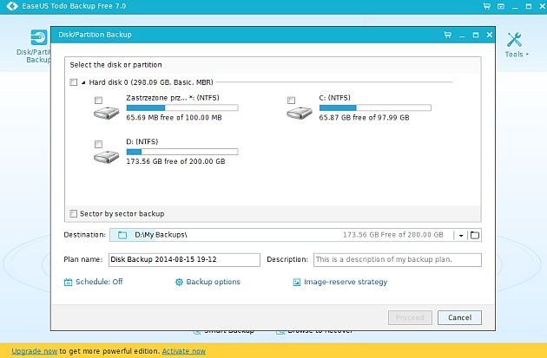This screenshot has width=547, height=358.
Task: Check the Zastrzezone prz... partition checkbox
Action: pyautogui.click(x=98, y=101)
